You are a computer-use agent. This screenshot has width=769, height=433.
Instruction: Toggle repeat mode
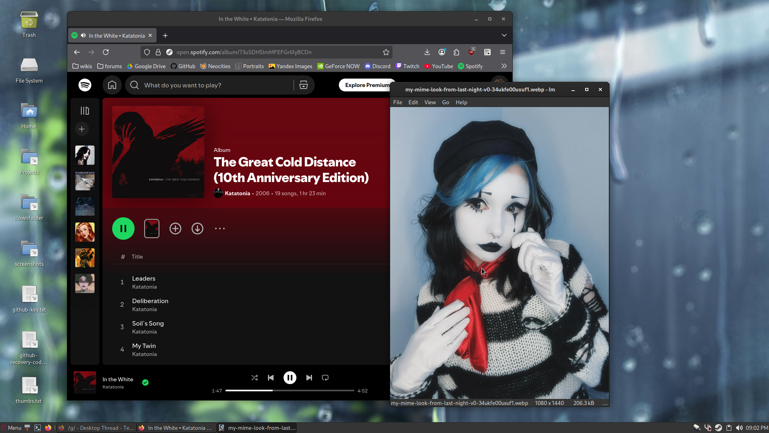[x=325, y=378]
